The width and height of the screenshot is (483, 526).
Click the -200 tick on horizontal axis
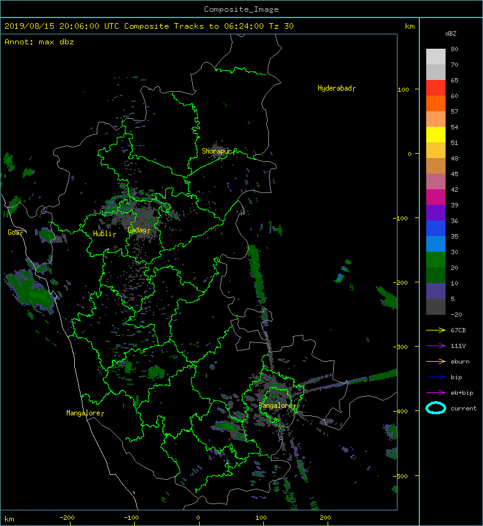point(67,518)
